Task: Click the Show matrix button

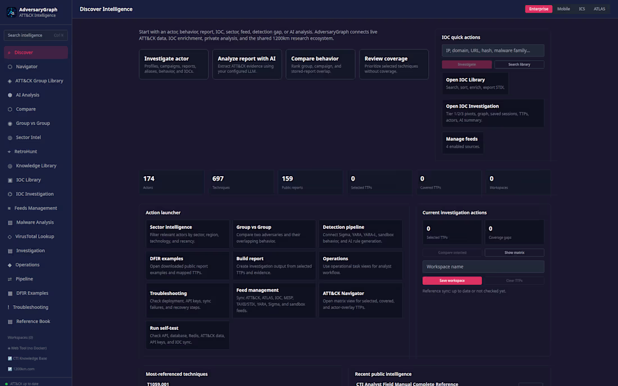Action: pos(514,252)
